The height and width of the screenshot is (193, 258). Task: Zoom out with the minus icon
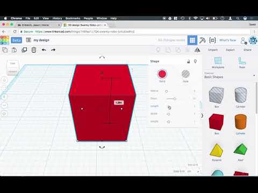(x=4, y=105)
